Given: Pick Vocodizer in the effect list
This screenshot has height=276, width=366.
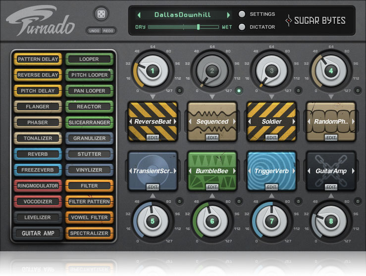Looking at the screenshot, I should 38,202.
